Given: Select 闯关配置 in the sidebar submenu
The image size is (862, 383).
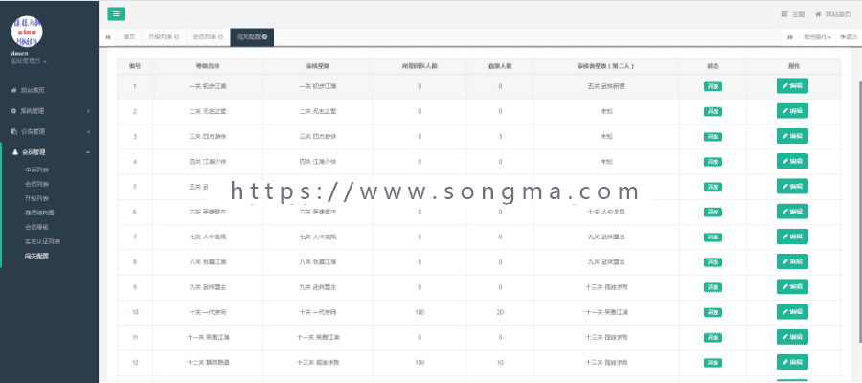Looking at the screenshot, I should 36,256.
